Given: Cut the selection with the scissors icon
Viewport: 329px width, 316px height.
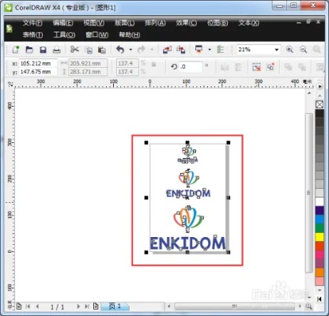Looking at the screenshot, I should pos(74,50).
